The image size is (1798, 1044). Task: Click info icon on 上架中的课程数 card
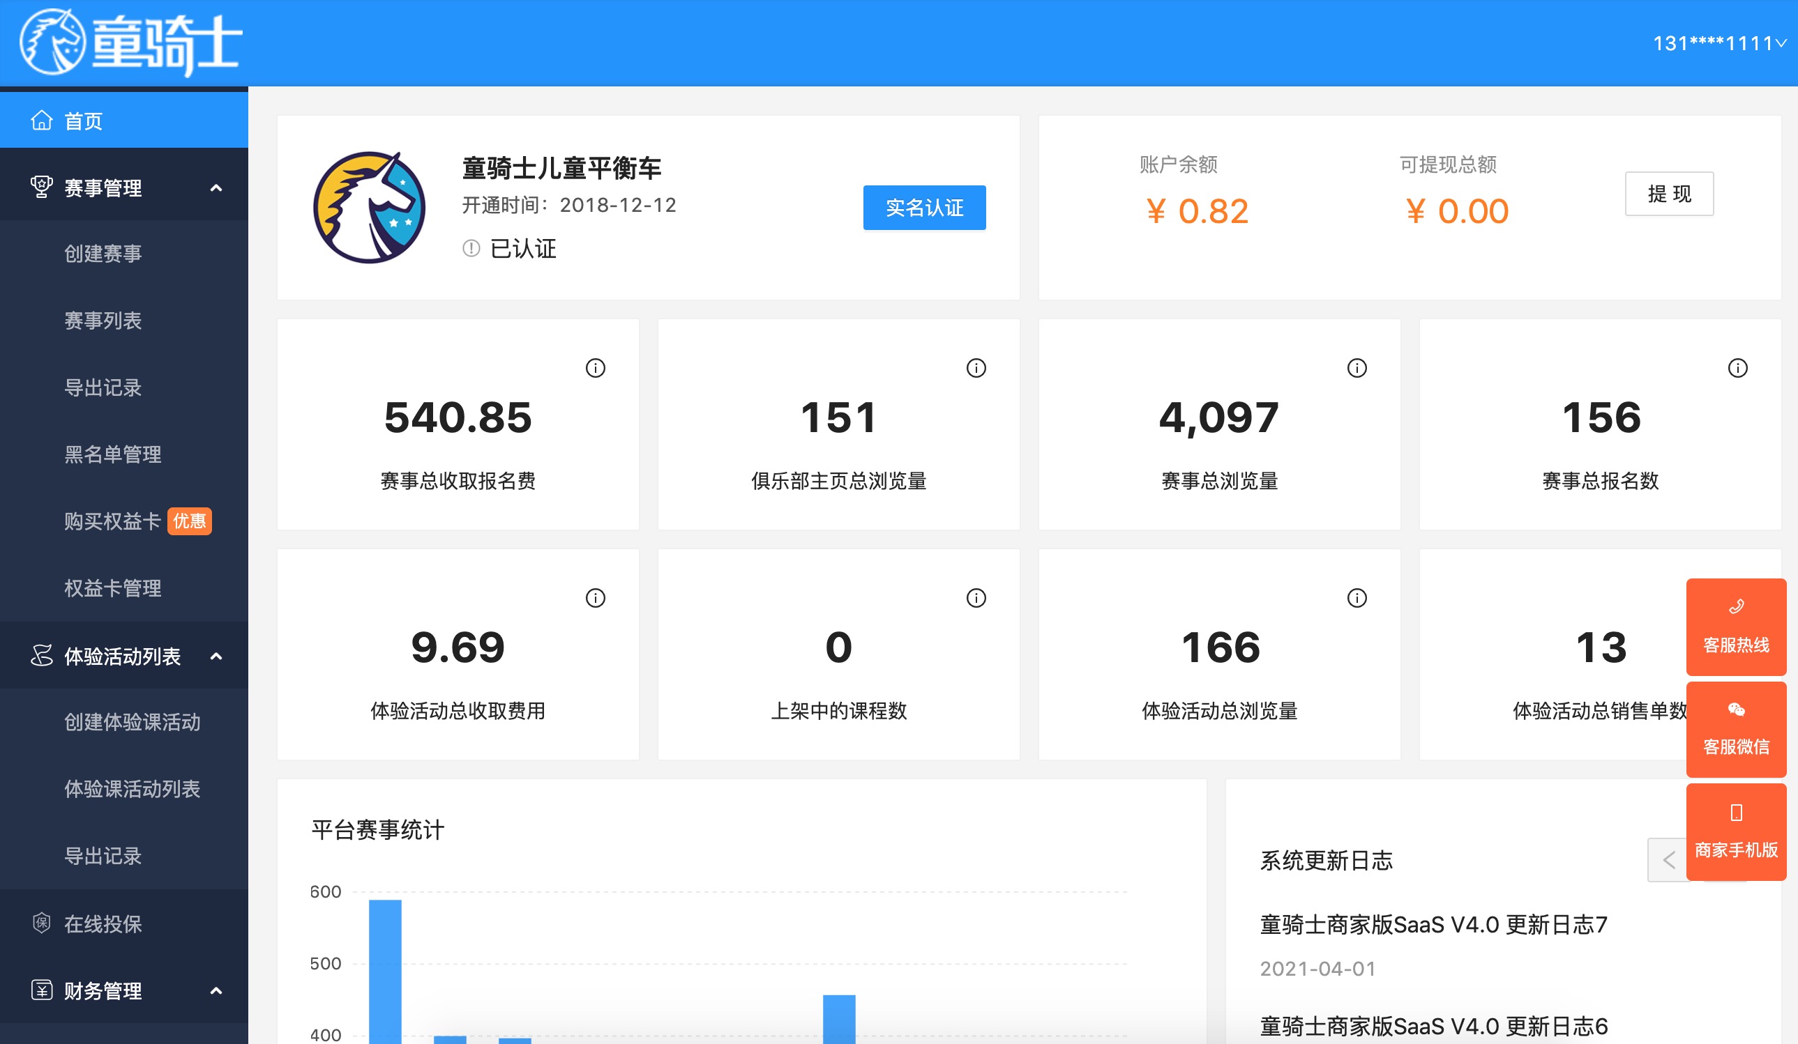pos(977,597)
